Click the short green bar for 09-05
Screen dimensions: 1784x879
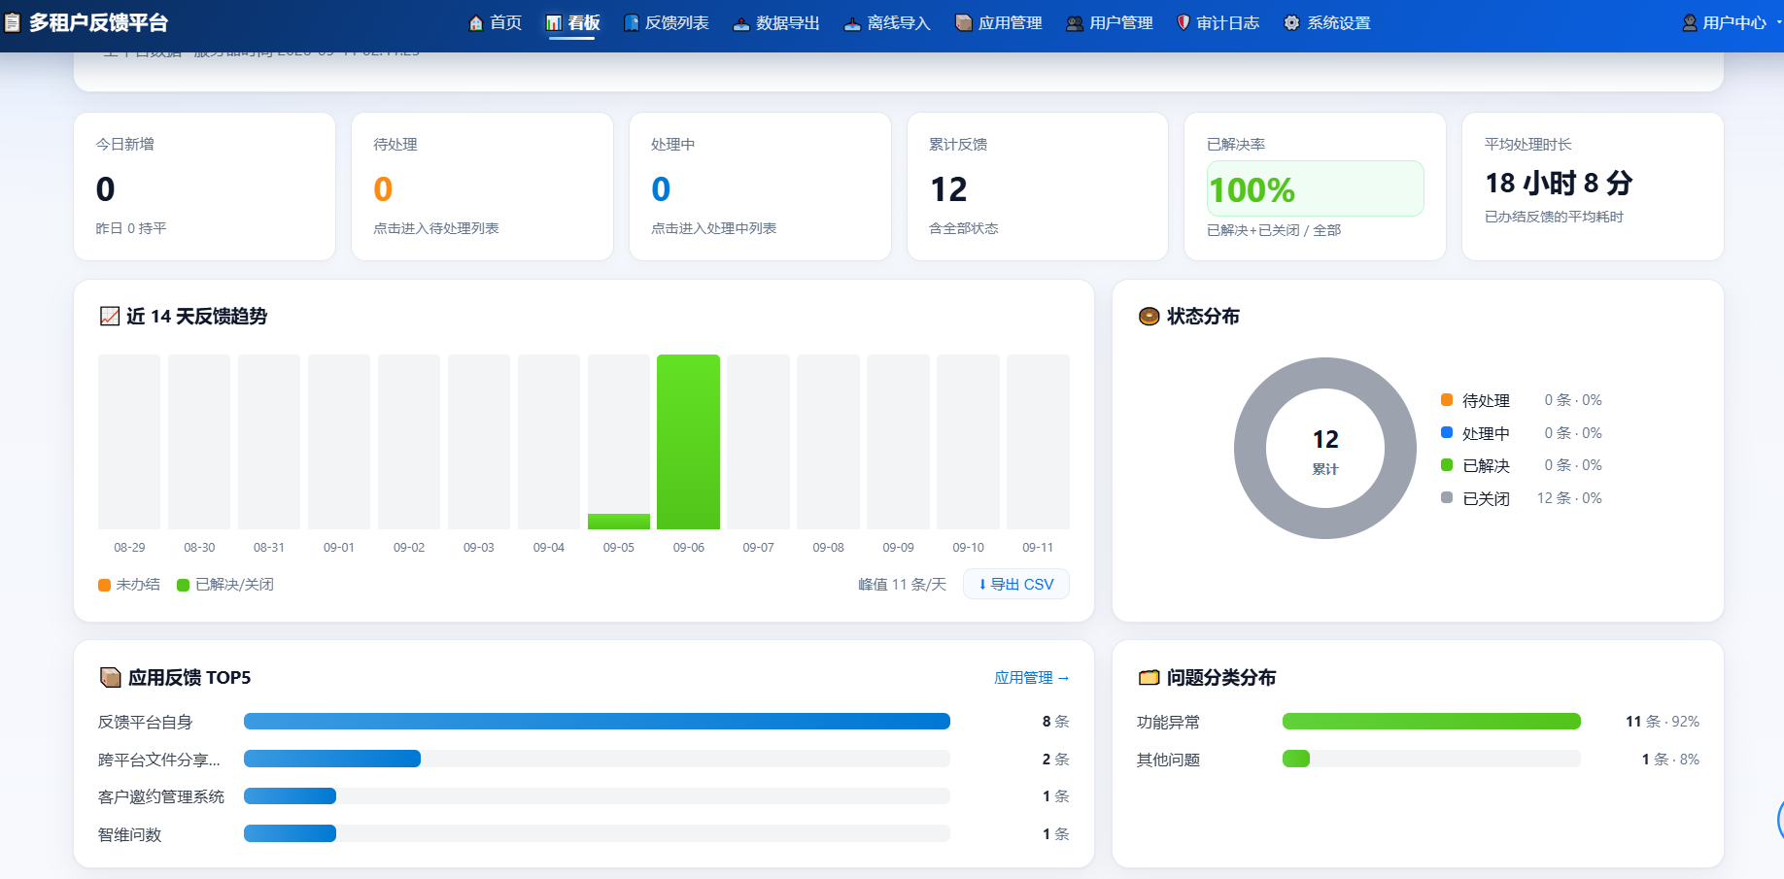(619, 522)
